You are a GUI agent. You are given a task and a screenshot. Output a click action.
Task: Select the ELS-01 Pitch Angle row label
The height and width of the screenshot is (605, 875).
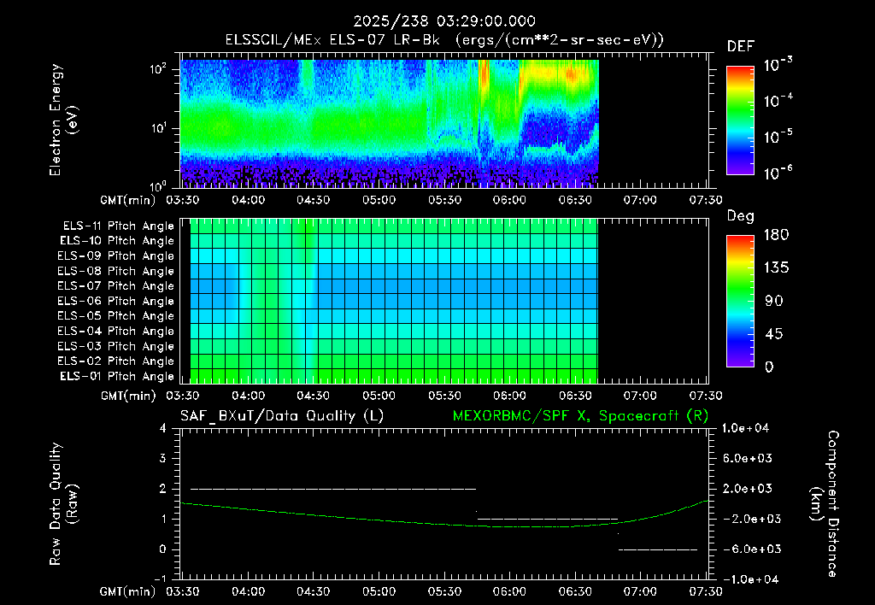pos(116,376)
